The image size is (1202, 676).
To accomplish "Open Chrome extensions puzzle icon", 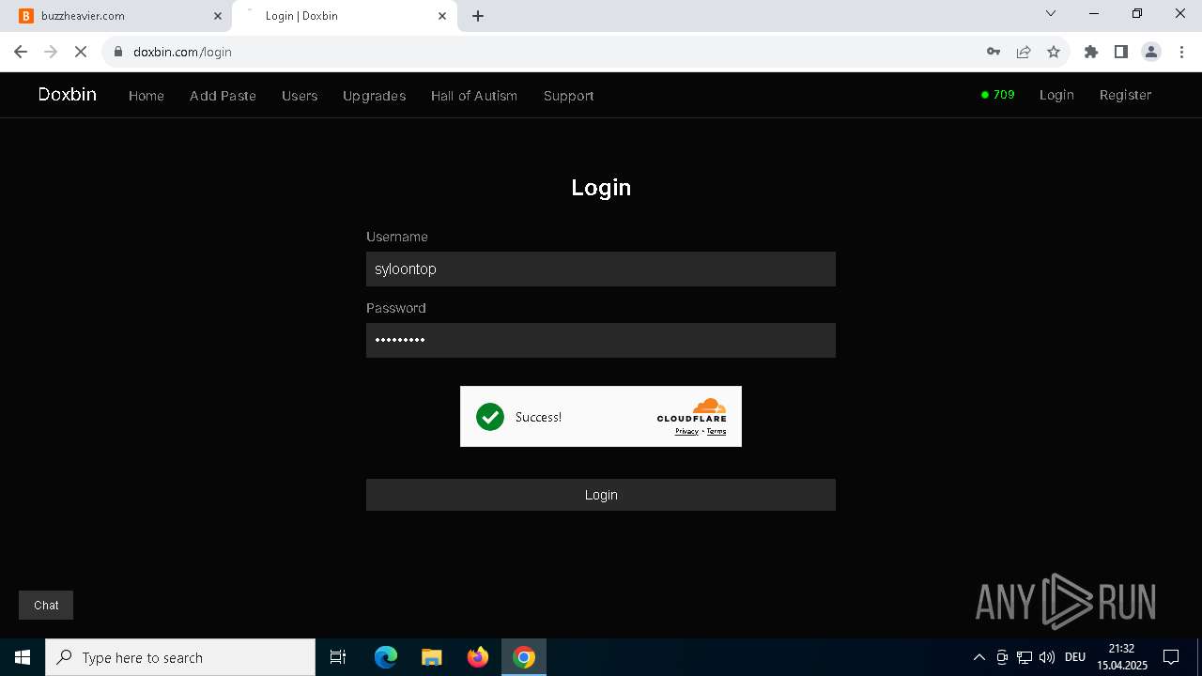I will (x=1091, y=52).
